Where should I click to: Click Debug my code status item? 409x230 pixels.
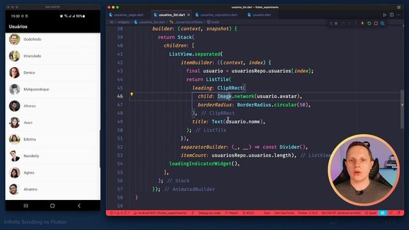click(x=210, y=213)
